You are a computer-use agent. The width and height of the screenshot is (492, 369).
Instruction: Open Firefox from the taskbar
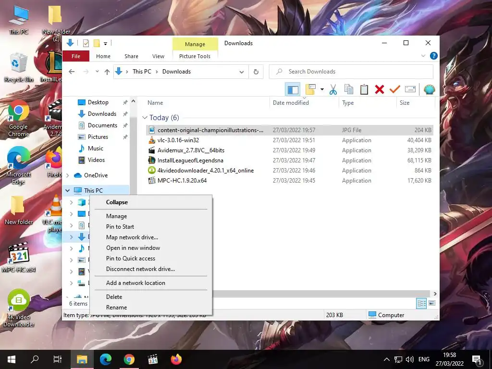176,359
